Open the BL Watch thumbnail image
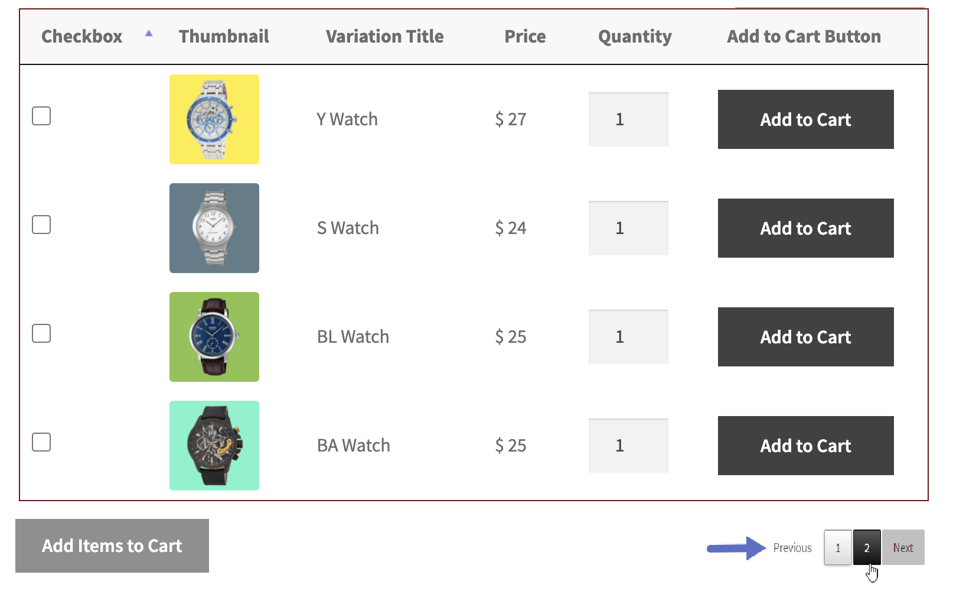The width and height of the screenshot is (953, 604). click(214, 337)
